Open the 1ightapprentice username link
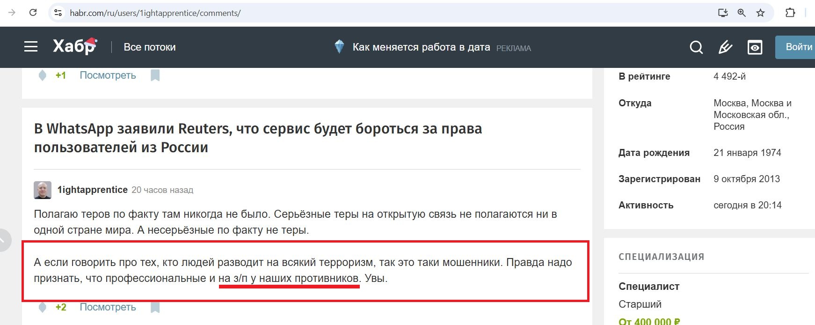 tap(92, 190)
